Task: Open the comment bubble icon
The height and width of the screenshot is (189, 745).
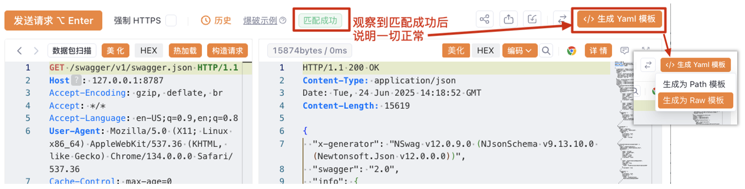Action: (x=624, y=51)
